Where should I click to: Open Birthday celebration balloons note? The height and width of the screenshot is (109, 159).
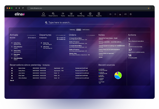point(110,43)
